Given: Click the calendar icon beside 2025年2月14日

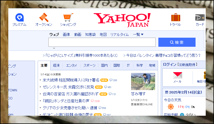Looking at the screenshot, I should [166, 92].
